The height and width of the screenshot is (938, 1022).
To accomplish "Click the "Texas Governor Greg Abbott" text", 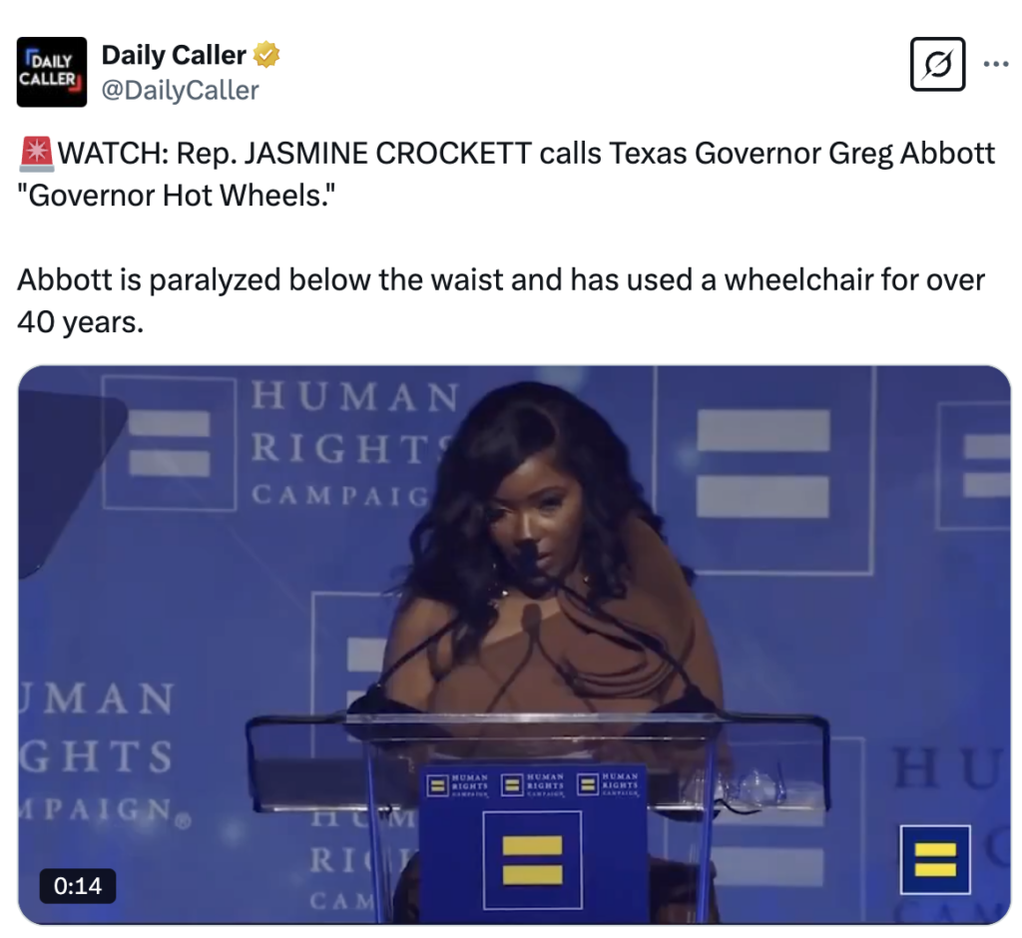I will point(802,154).
